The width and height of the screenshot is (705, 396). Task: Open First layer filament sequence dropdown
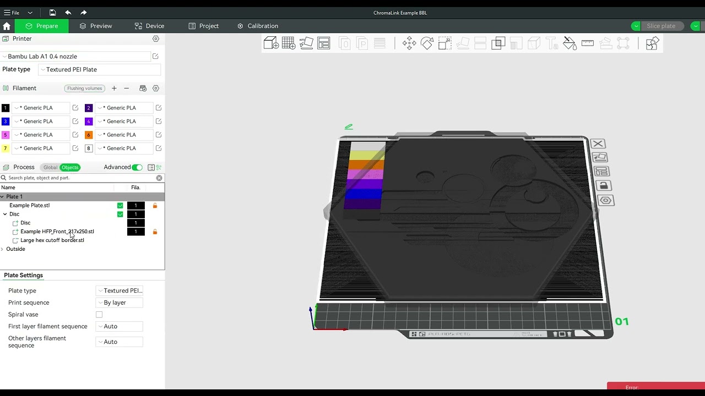click(120, 327)
